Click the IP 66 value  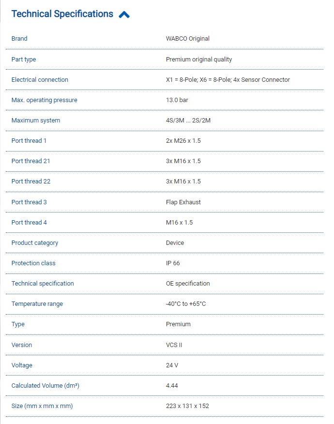point(173,263)
